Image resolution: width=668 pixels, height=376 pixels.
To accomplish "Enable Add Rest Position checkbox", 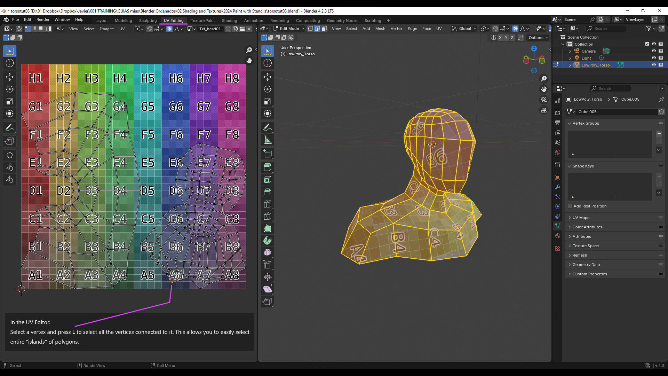I will [570, 206].
